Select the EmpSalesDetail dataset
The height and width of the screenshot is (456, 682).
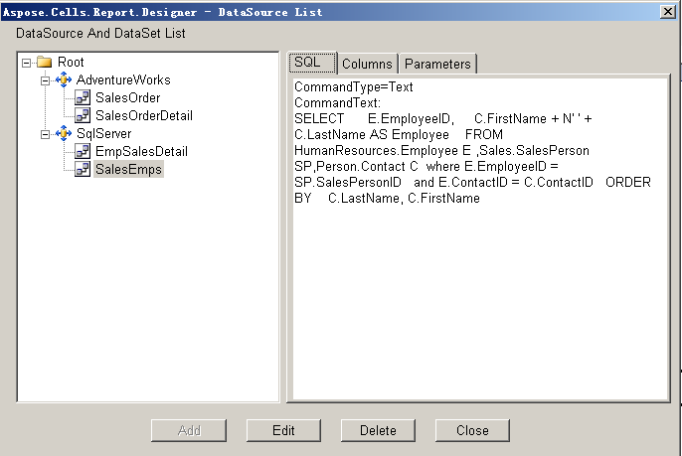coord(141,151)
